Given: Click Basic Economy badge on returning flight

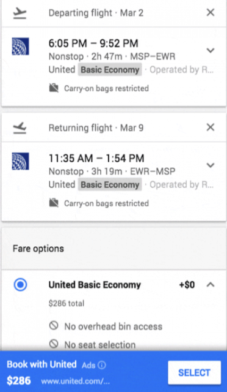Looking at the screenshot, I should pos(110,184).
